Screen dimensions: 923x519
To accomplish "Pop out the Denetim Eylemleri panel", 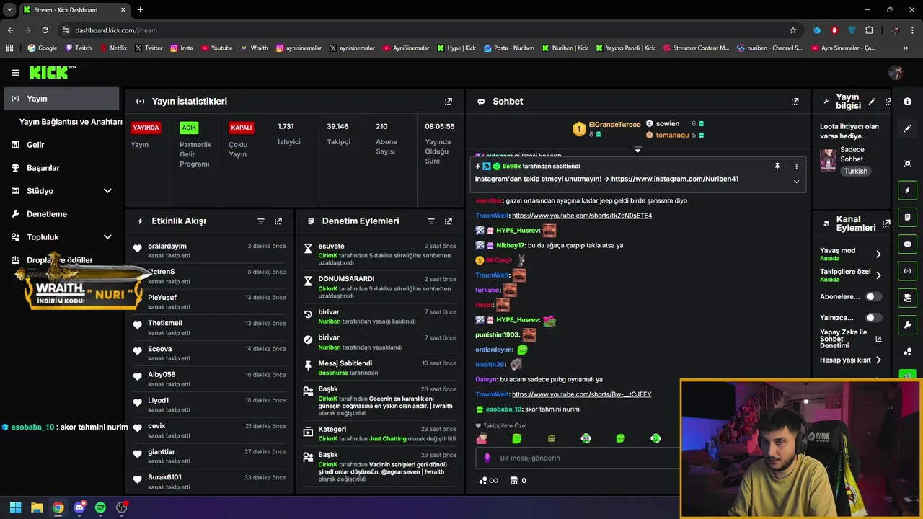I will pos(449,221).
